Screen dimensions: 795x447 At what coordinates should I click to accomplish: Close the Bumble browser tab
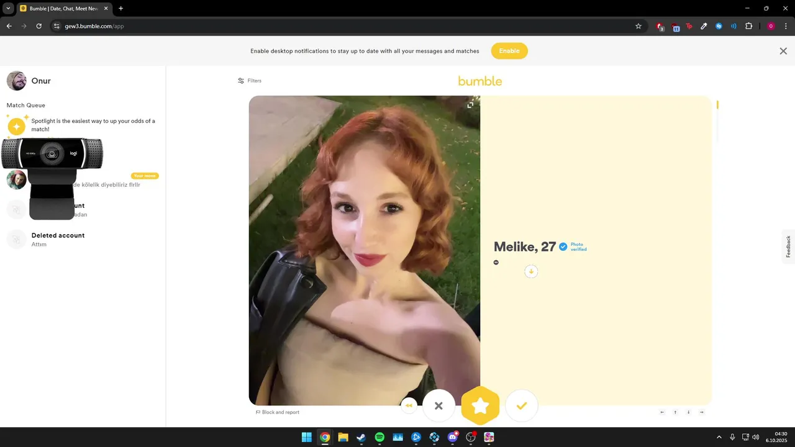click(x=106, y=9)
